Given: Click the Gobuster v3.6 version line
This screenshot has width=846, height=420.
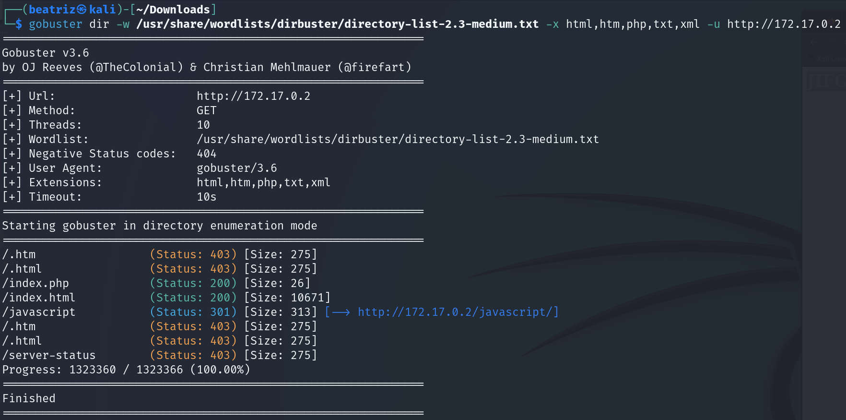Looking at the screenshot, I should coord(46,53).
